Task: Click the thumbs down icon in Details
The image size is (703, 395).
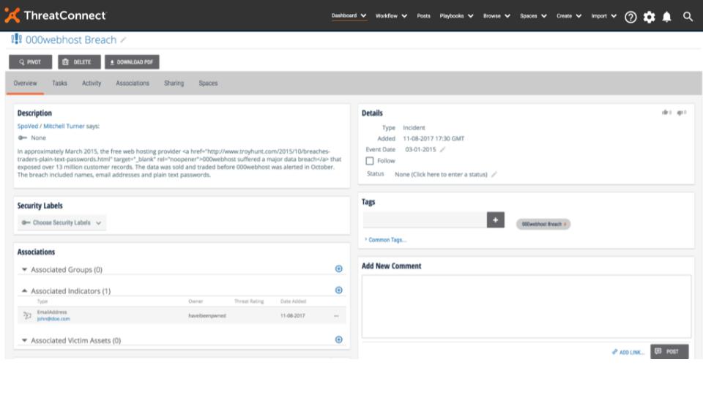Action: [682, 113]
